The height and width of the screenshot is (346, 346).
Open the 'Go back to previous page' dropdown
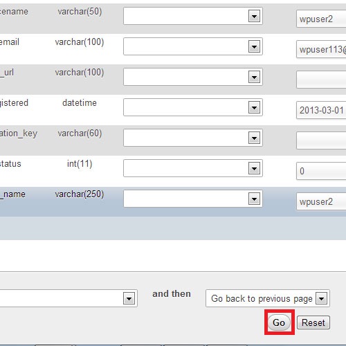pyautogui.click(x=268, y=298)
